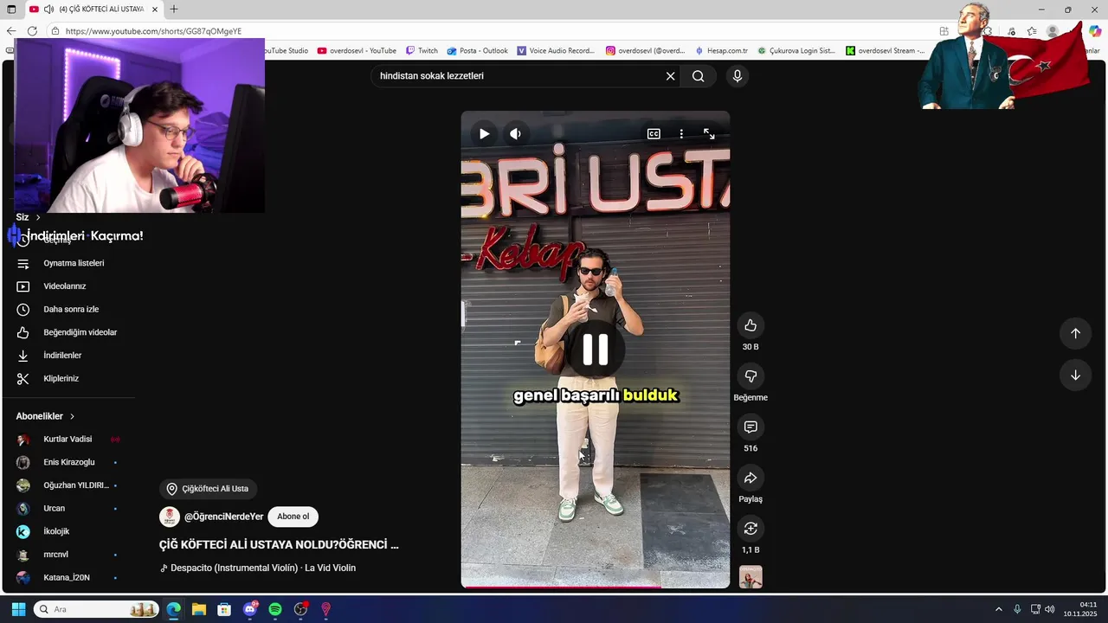
Task: Expand Abonelikler section chevron
Action: [72, 416]
